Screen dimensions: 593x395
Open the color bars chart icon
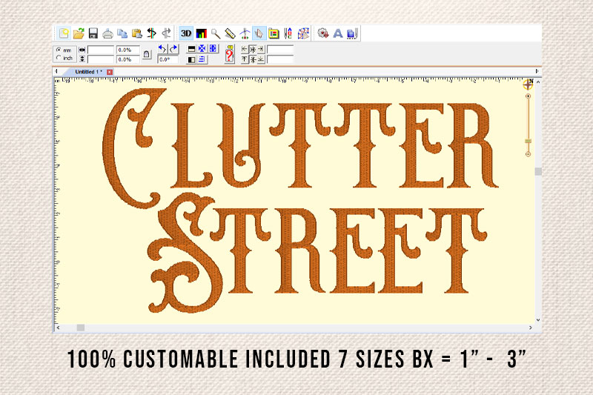(201, 33)
